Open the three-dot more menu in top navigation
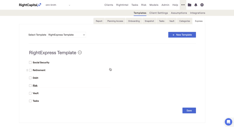 pyautogui.click(x=183, y=5)
